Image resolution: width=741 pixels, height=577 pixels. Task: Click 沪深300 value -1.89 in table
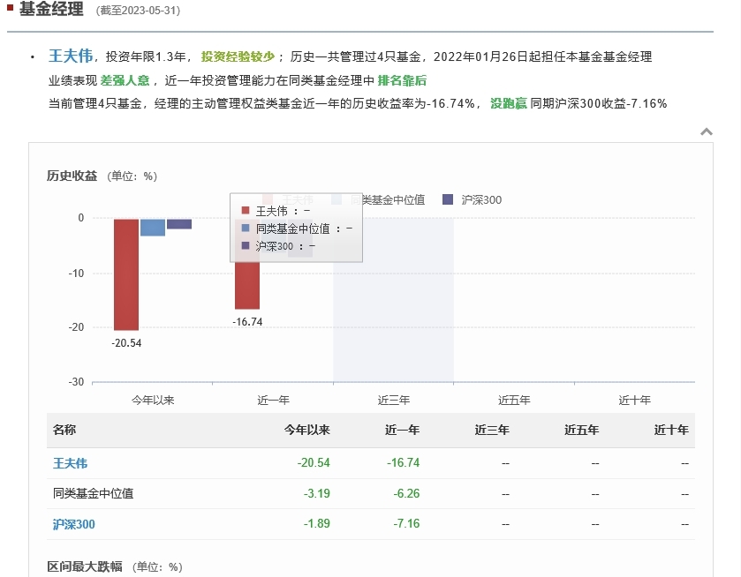click(x=317, y=524)
